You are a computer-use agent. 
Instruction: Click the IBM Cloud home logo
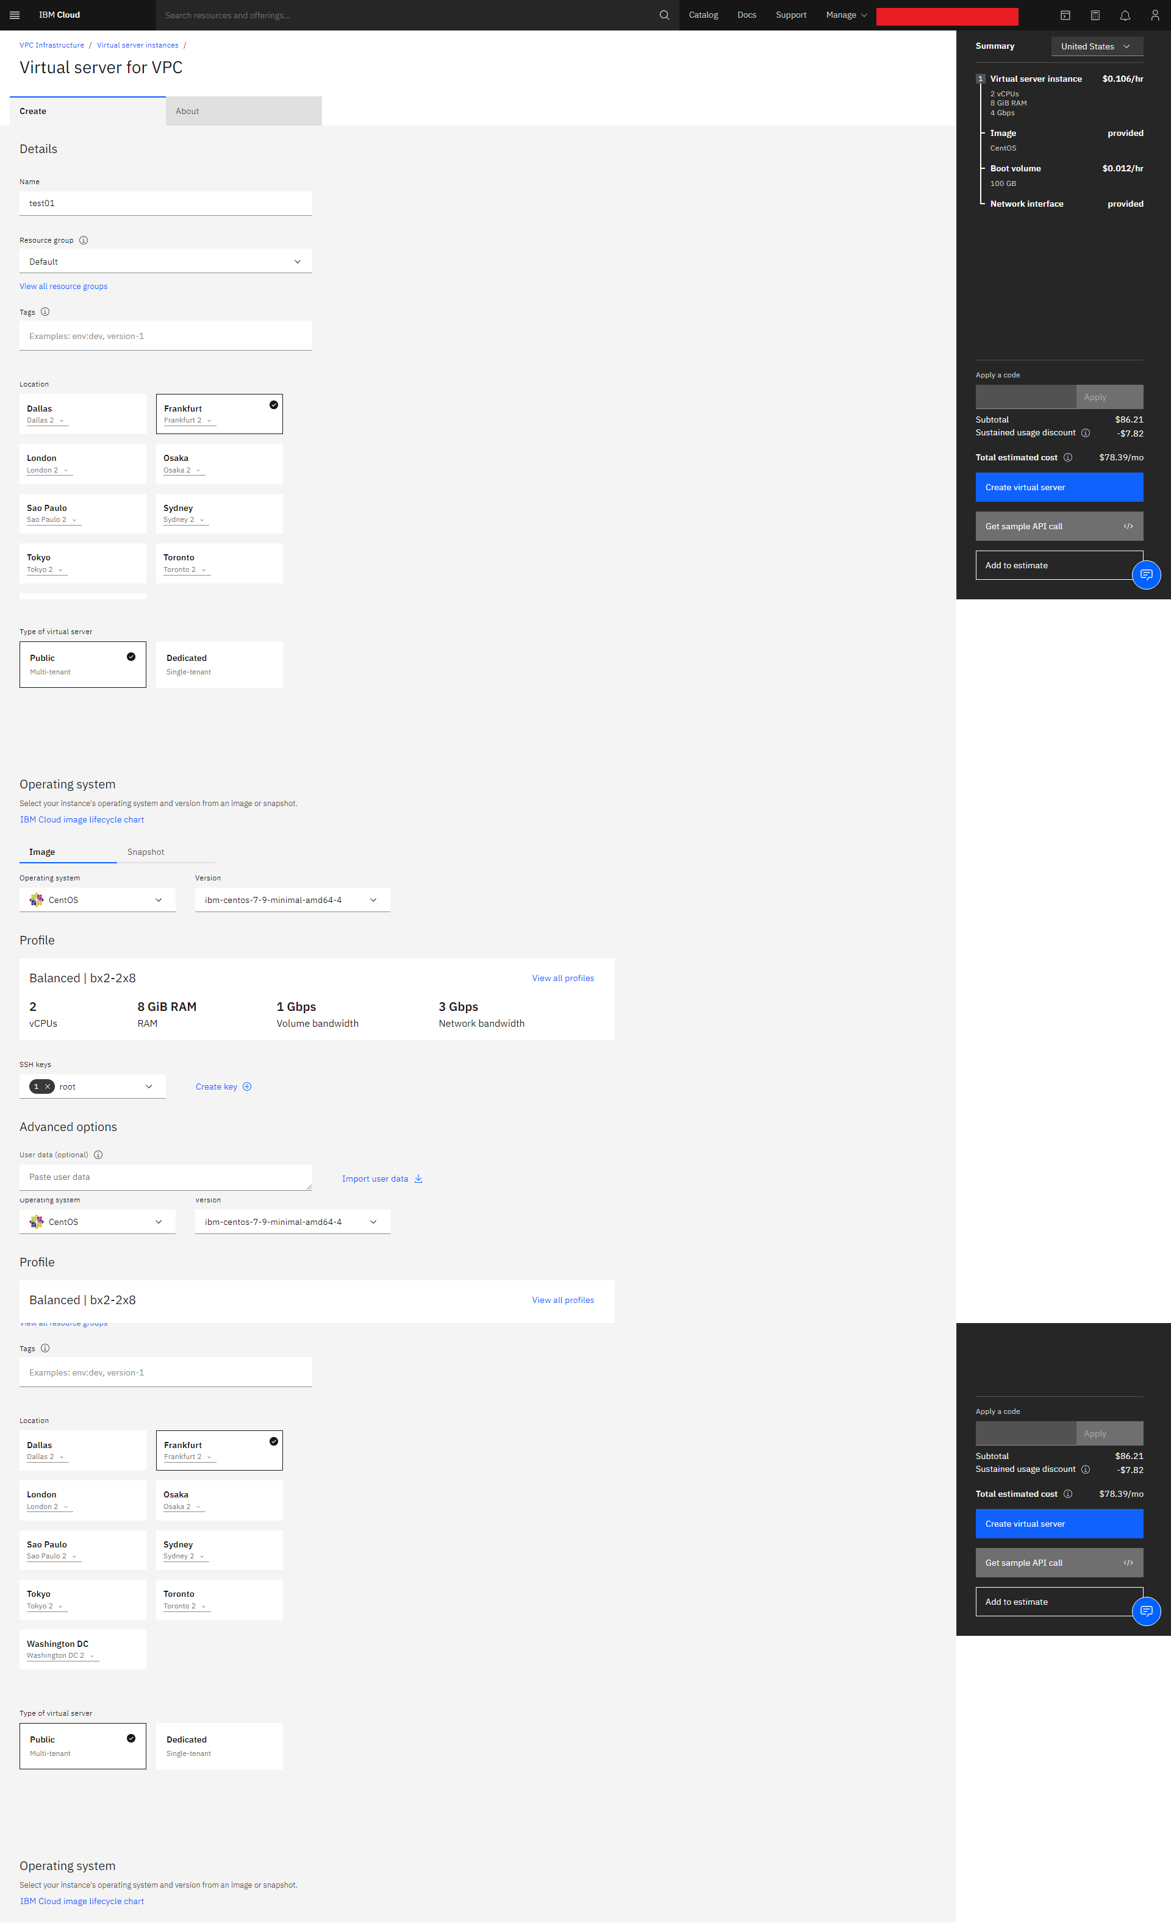pos(59,15)
